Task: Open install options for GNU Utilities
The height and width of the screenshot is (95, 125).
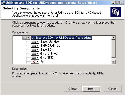Action: click(35, 54)
